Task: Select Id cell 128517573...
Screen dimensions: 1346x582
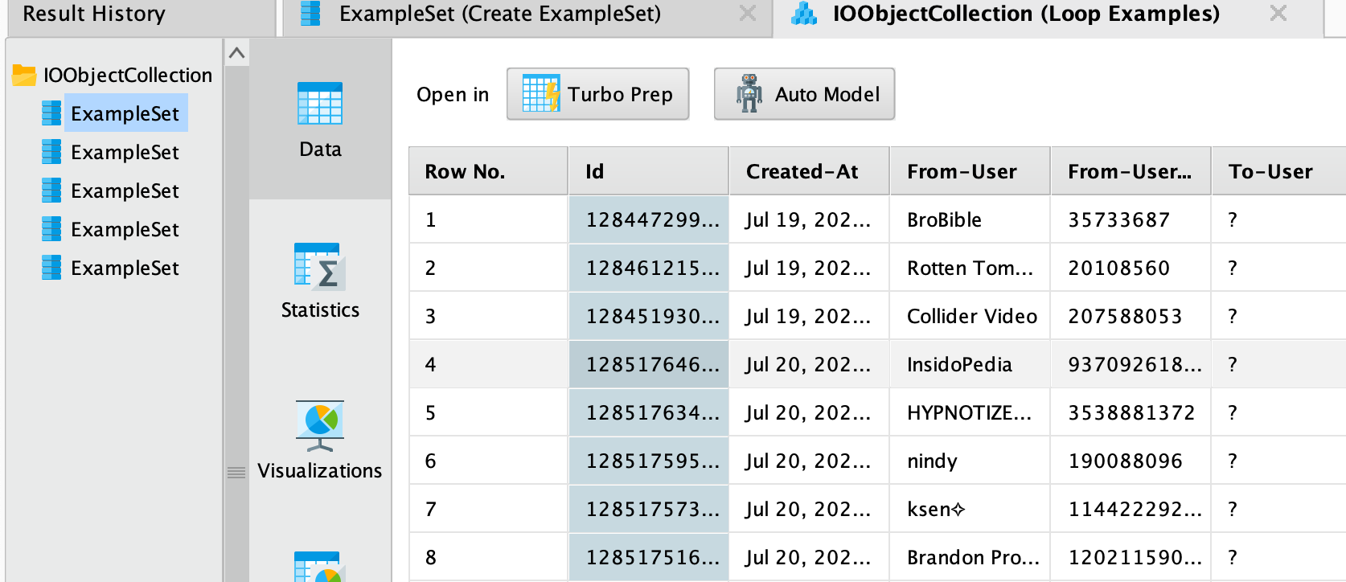Action: pos(649,509)
